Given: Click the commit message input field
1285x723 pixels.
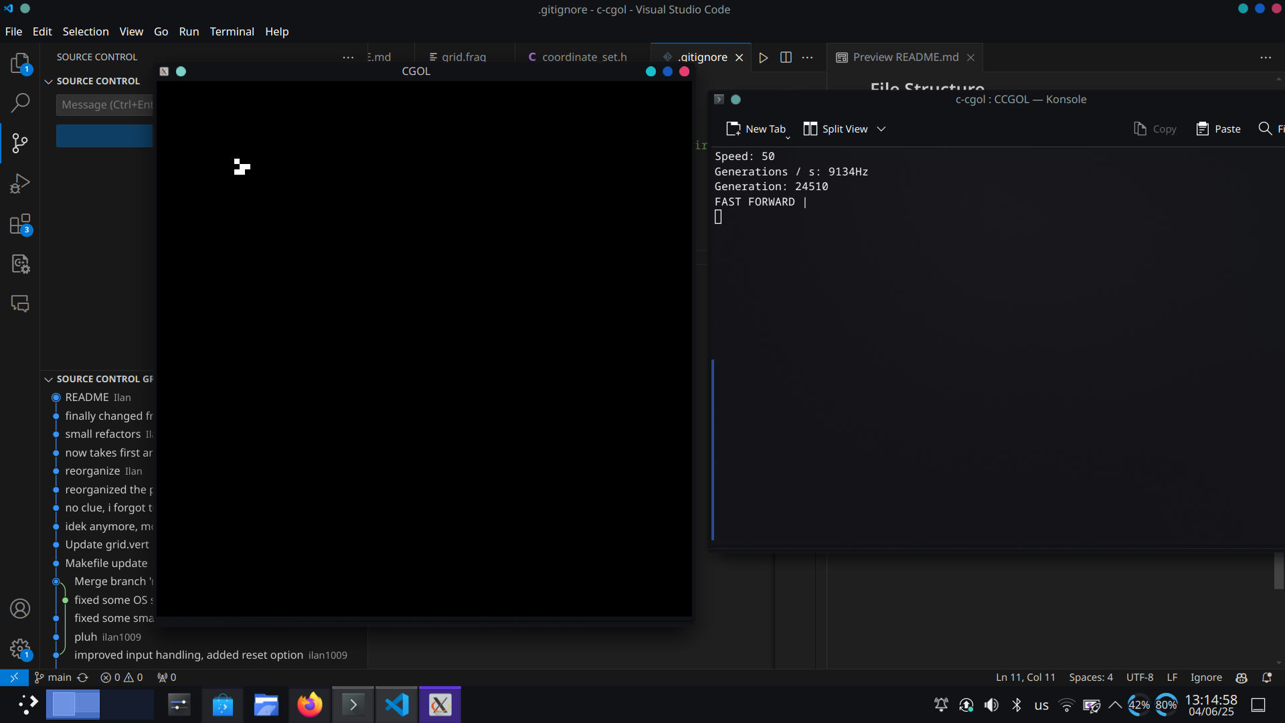Looking at the screenshot, I should [106, 104].
